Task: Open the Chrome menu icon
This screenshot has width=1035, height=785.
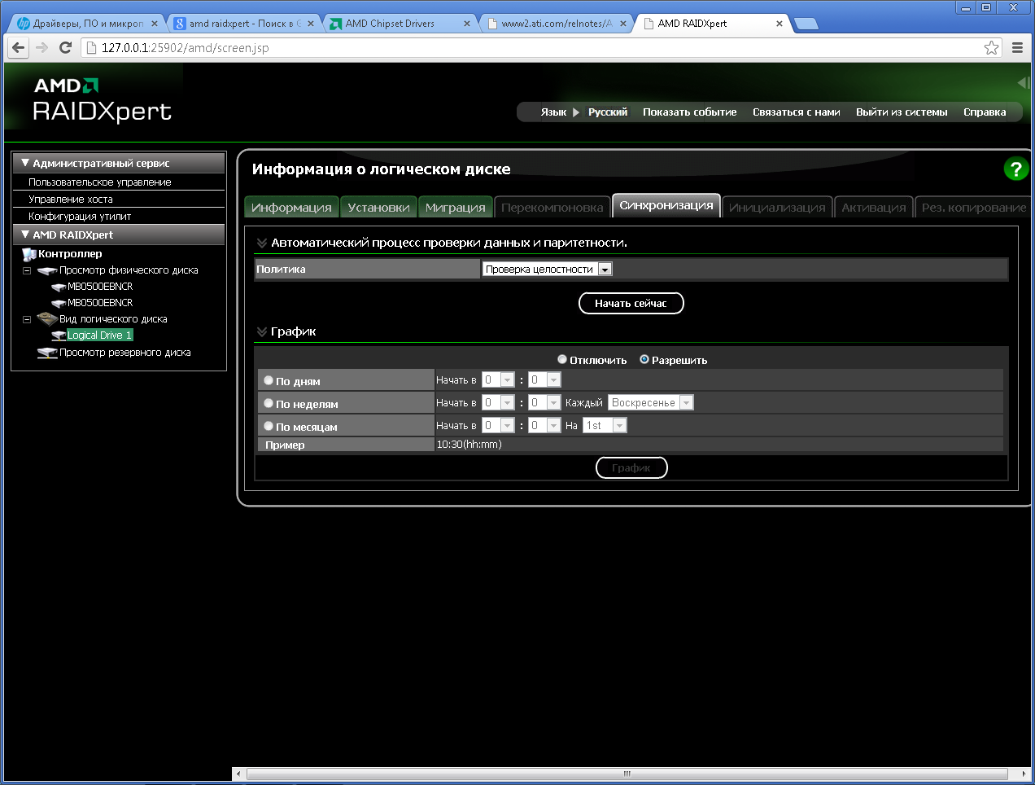Action: click(x=1017, y=48)
